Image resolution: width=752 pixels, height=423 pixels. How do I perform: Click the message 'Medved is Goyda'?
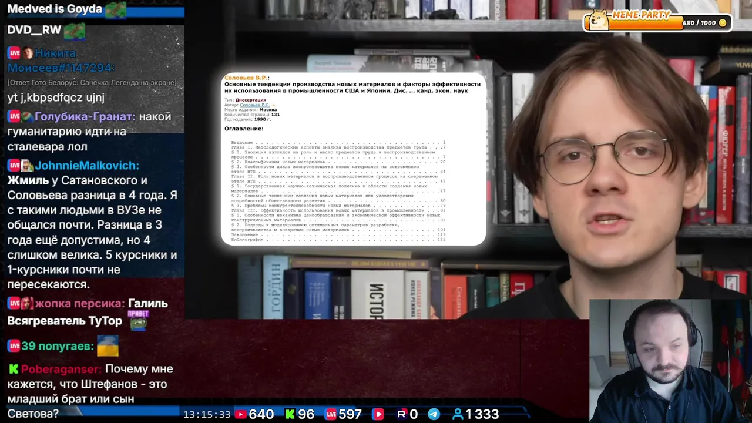55,9
